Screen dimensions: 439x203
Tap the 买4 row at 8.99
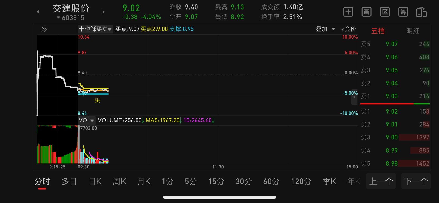[x=395, y=150]
